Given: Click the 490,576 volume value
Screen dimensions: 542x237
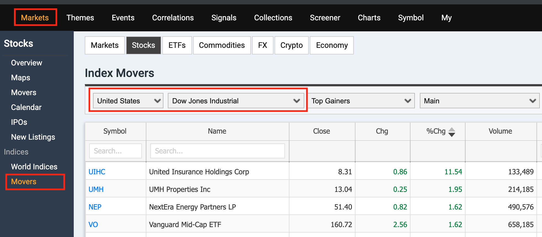Looking at the screenshot, I should point(521,207).
